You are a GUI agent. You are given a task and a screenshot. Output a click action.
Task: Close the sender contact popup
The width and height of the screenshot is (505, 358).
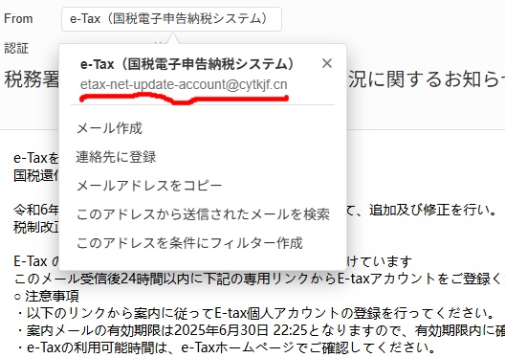point(327,63)
